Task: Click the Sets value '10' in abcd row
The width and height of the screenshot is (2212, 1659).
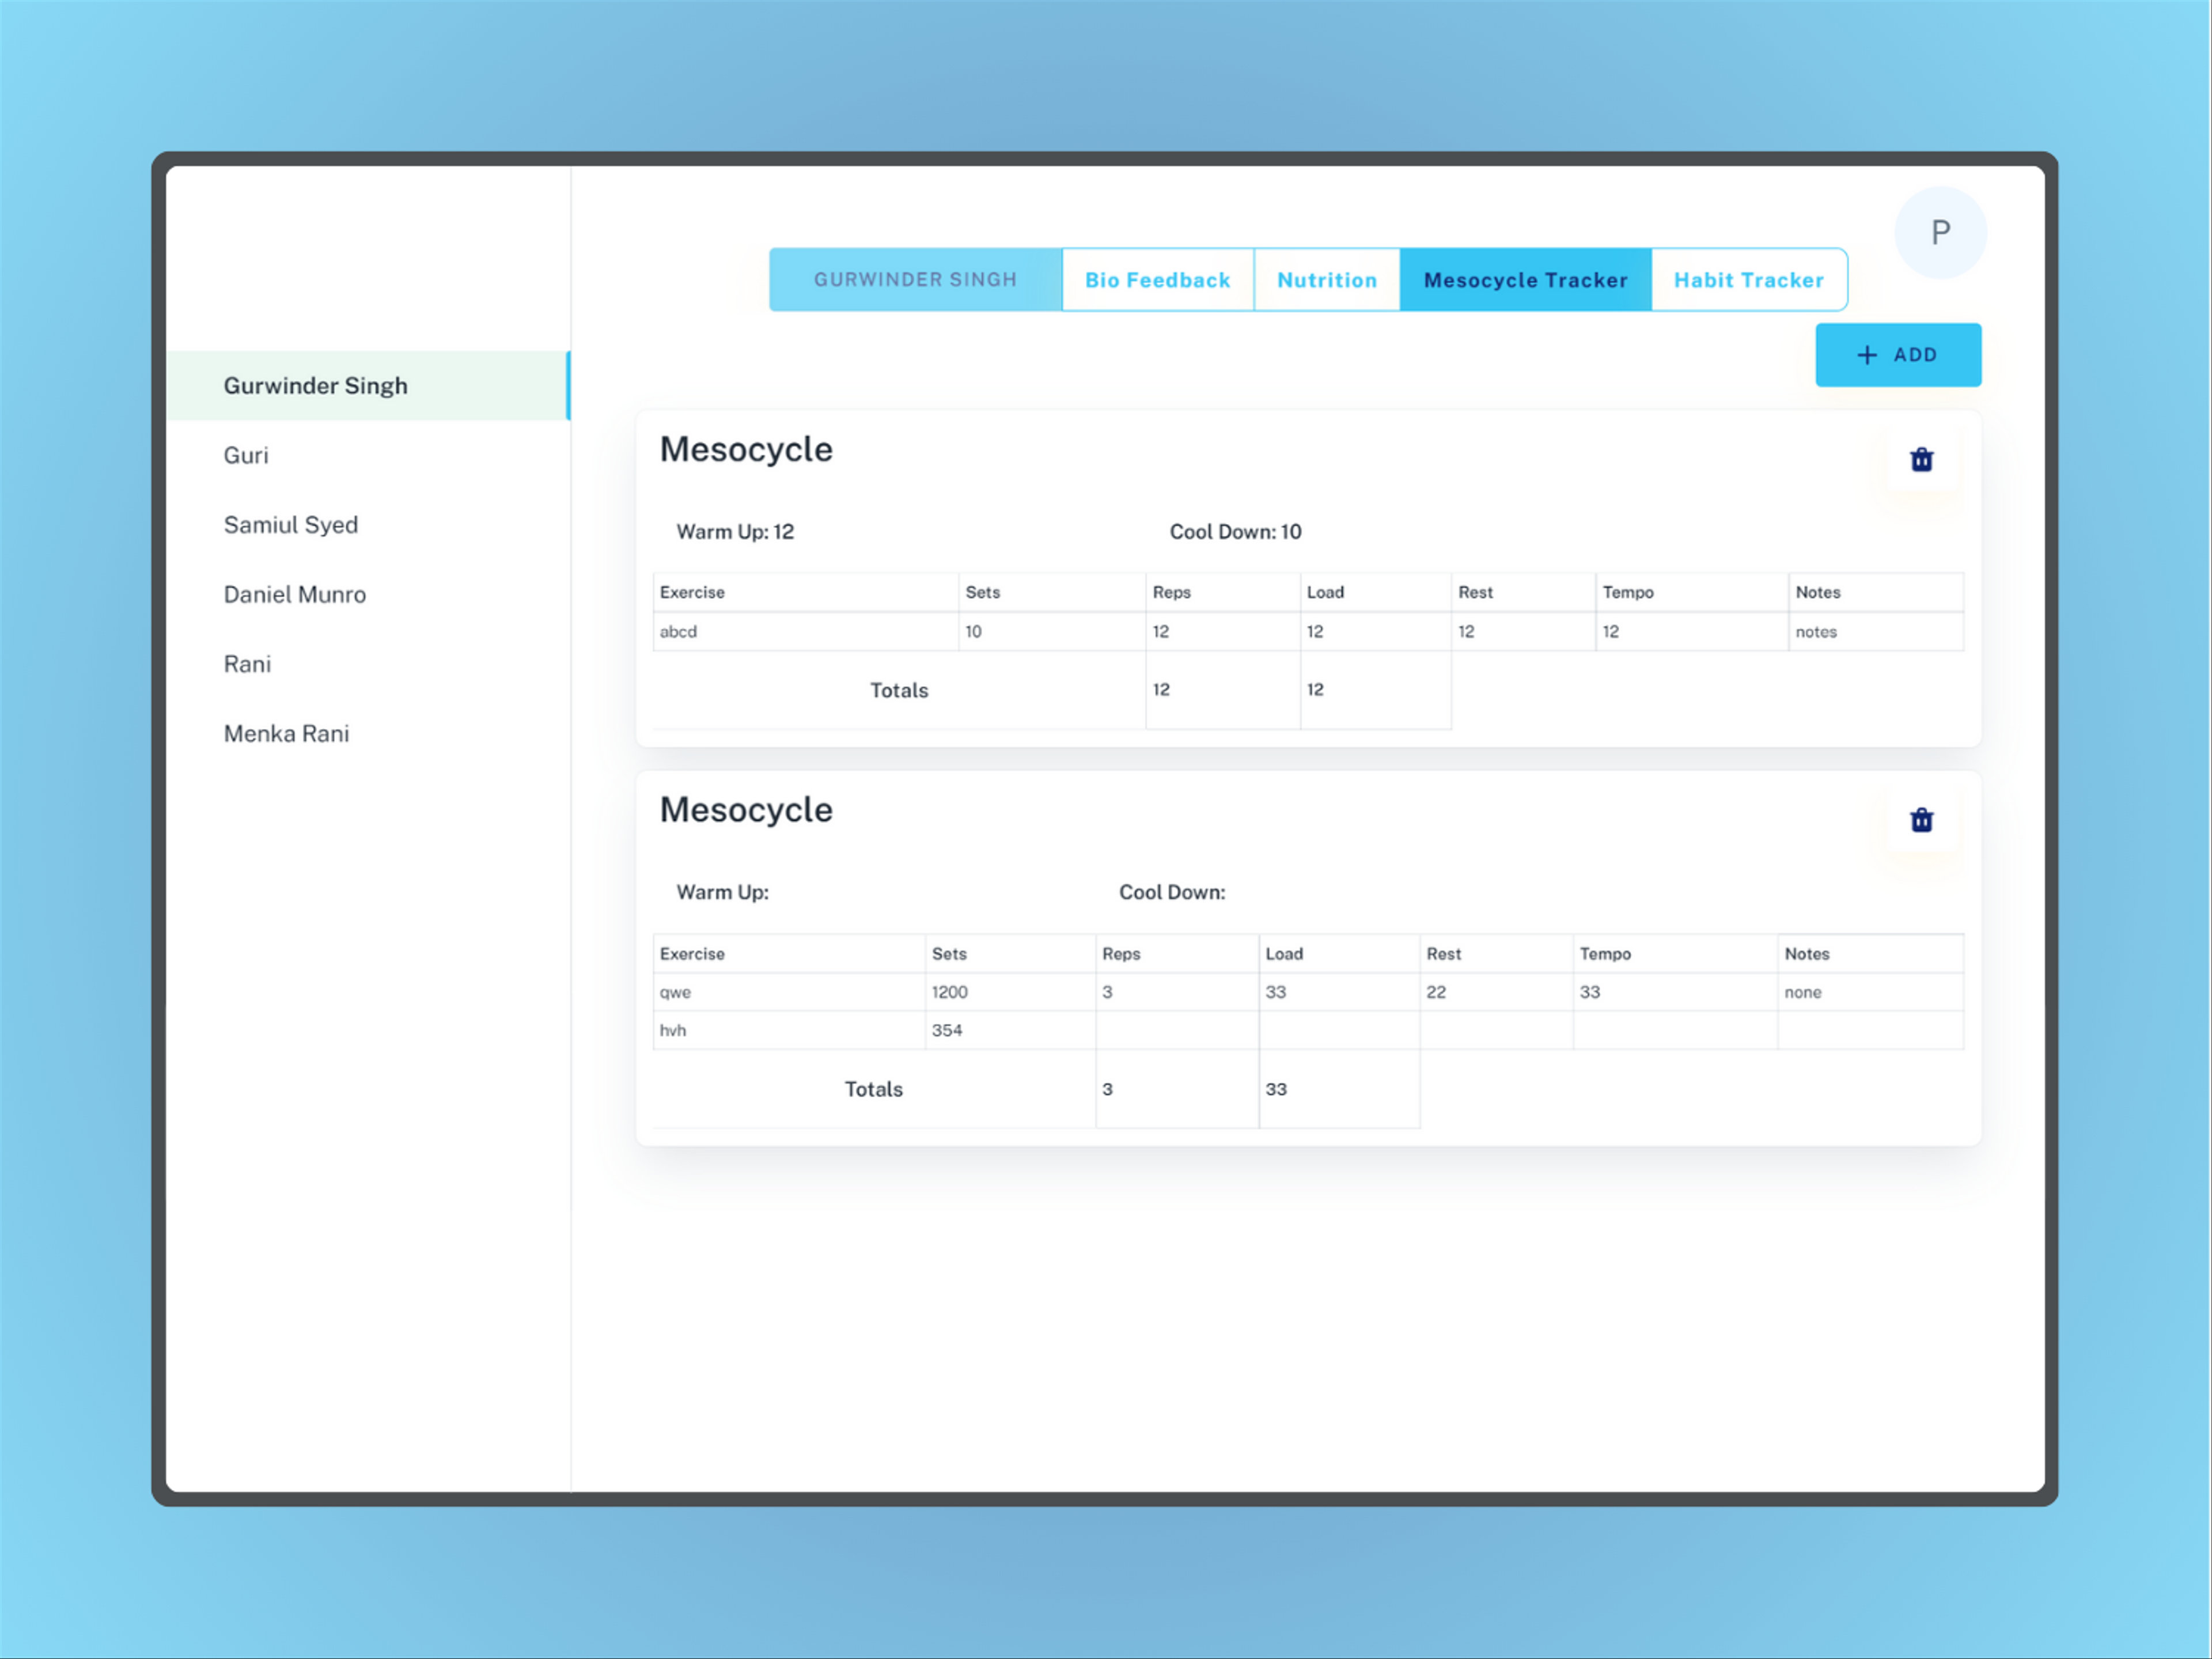Action: click(1051, 632)
